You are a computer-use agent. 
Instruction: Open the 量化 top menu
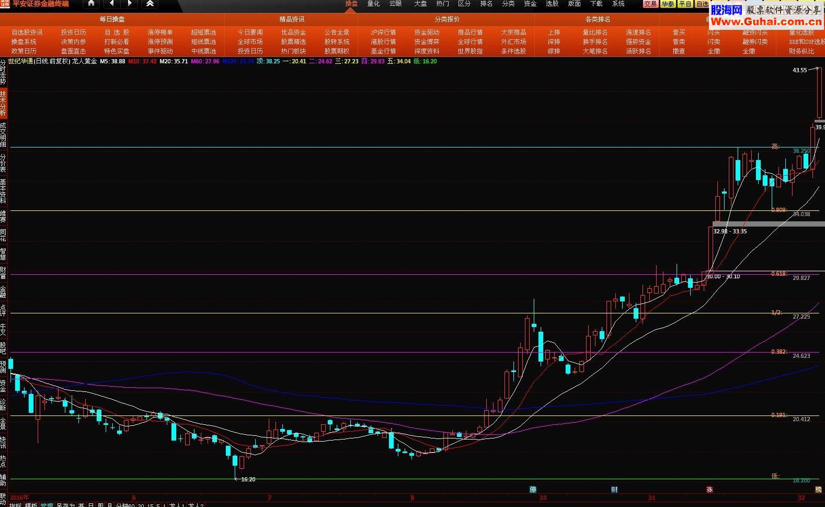pos(373,4)
